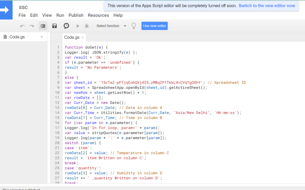The image size is (305, 190).
Task: Click the SSC project title
Action: tap(23, 7)
